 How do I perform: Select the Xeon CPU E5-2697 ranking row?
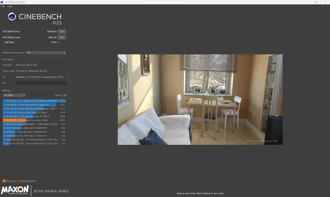coord(34,116)
